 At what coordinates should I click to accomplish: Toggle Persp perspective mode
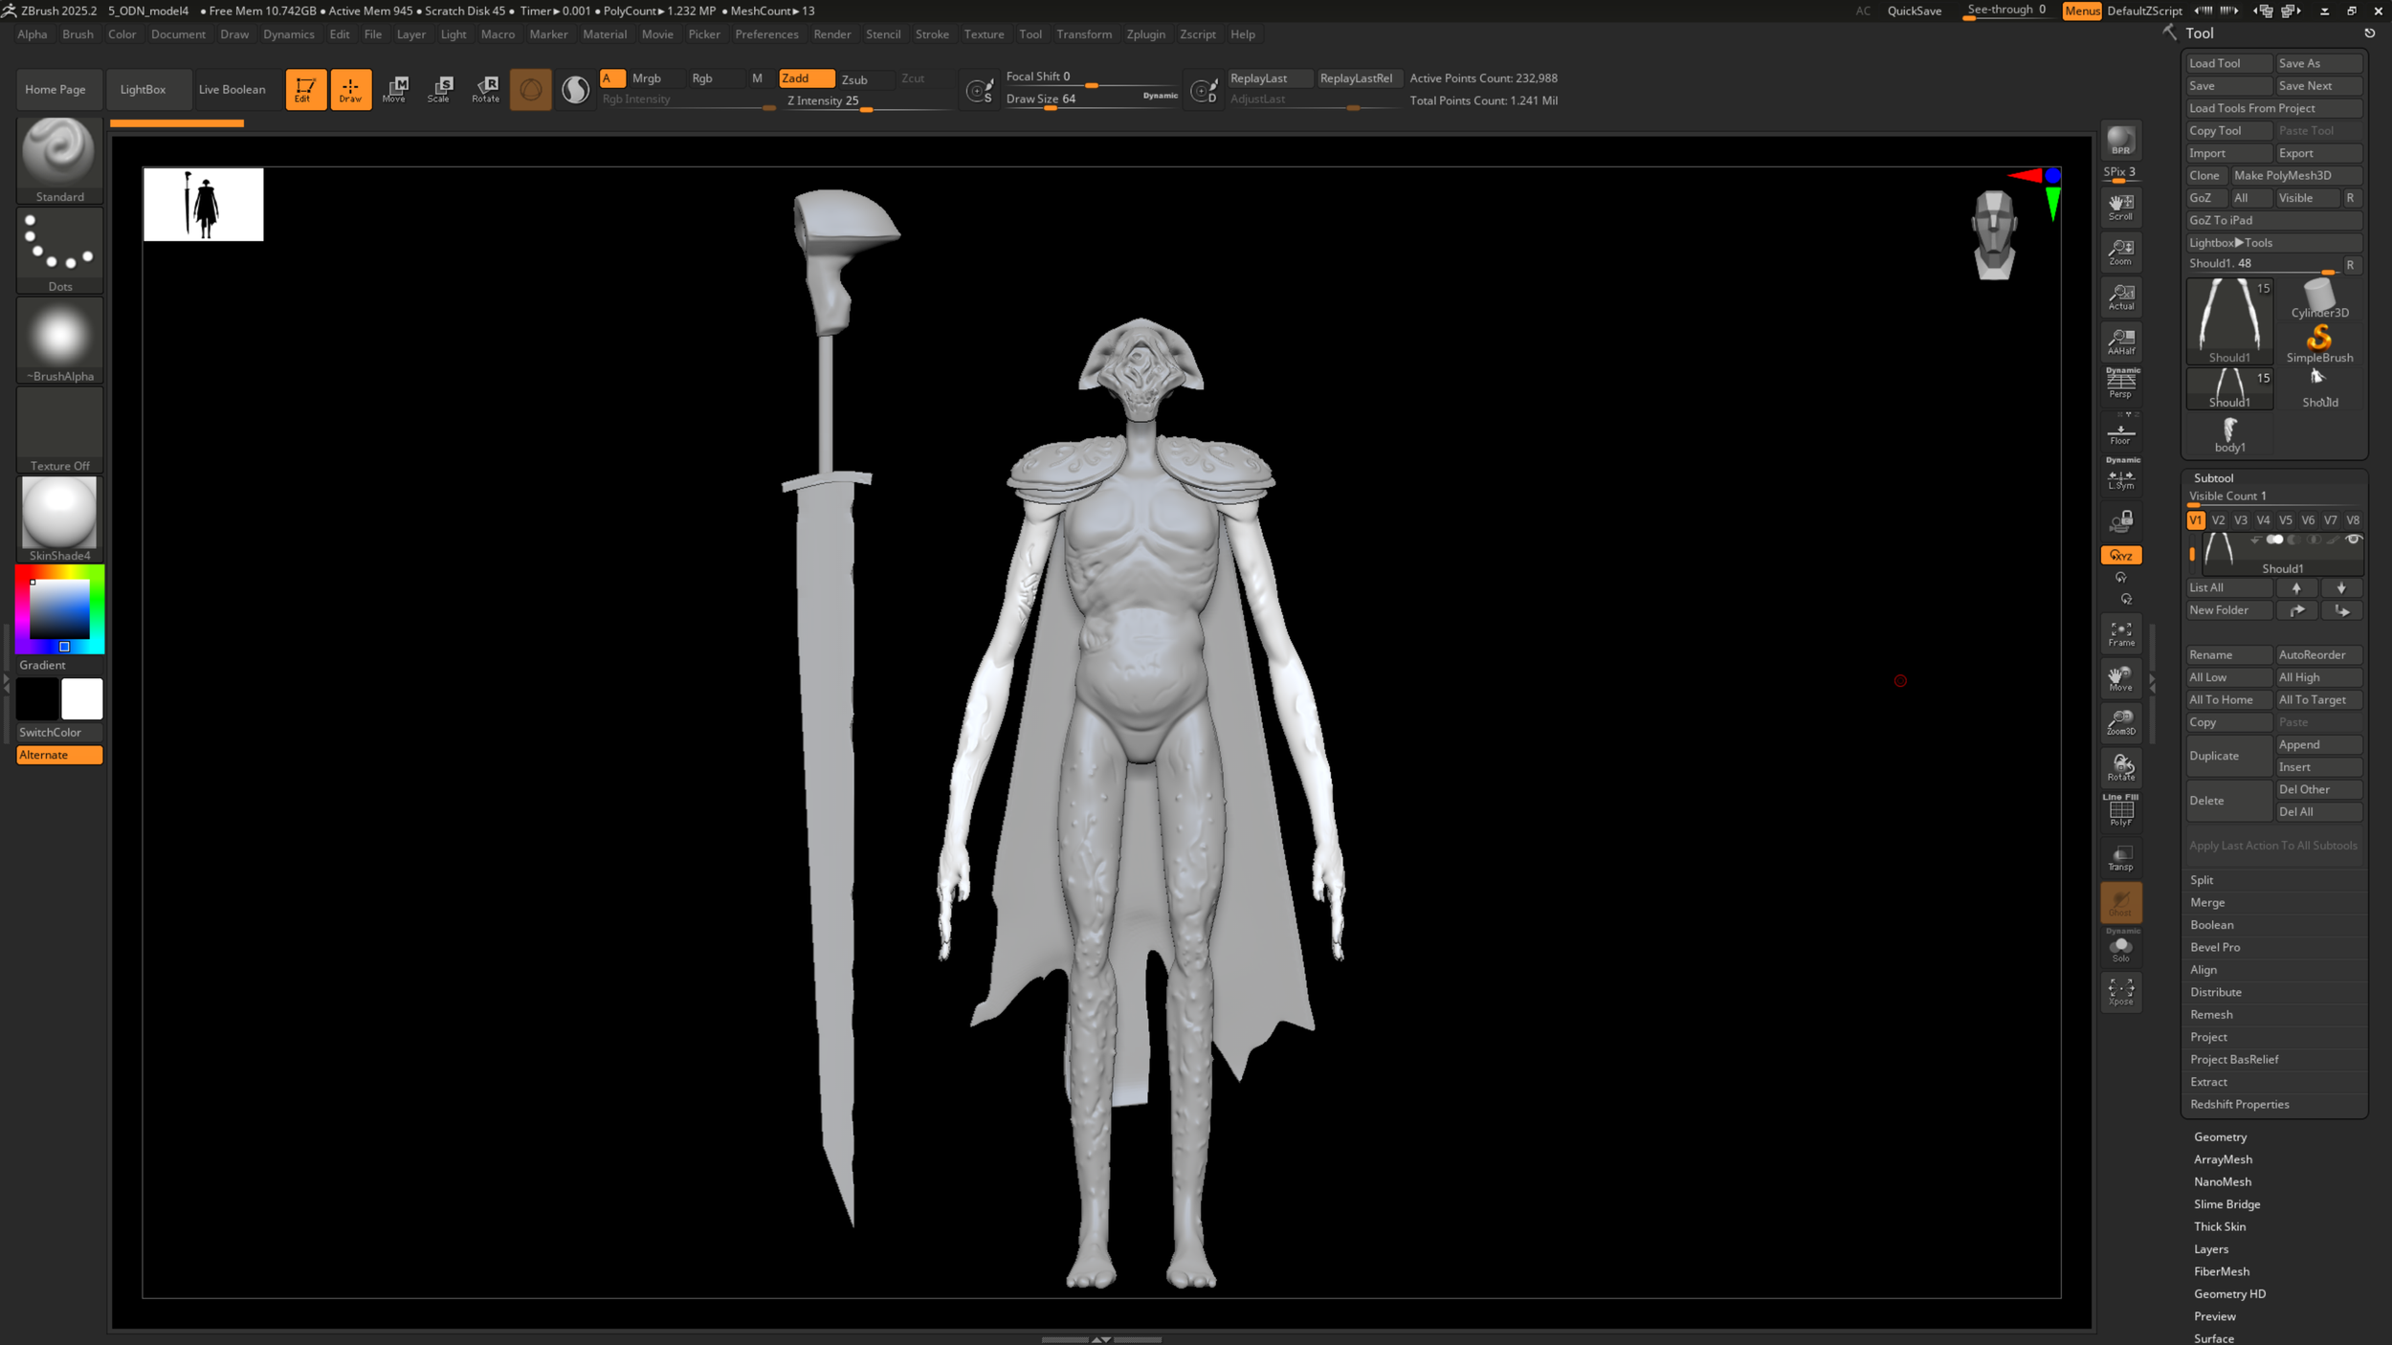(2120, 385)
